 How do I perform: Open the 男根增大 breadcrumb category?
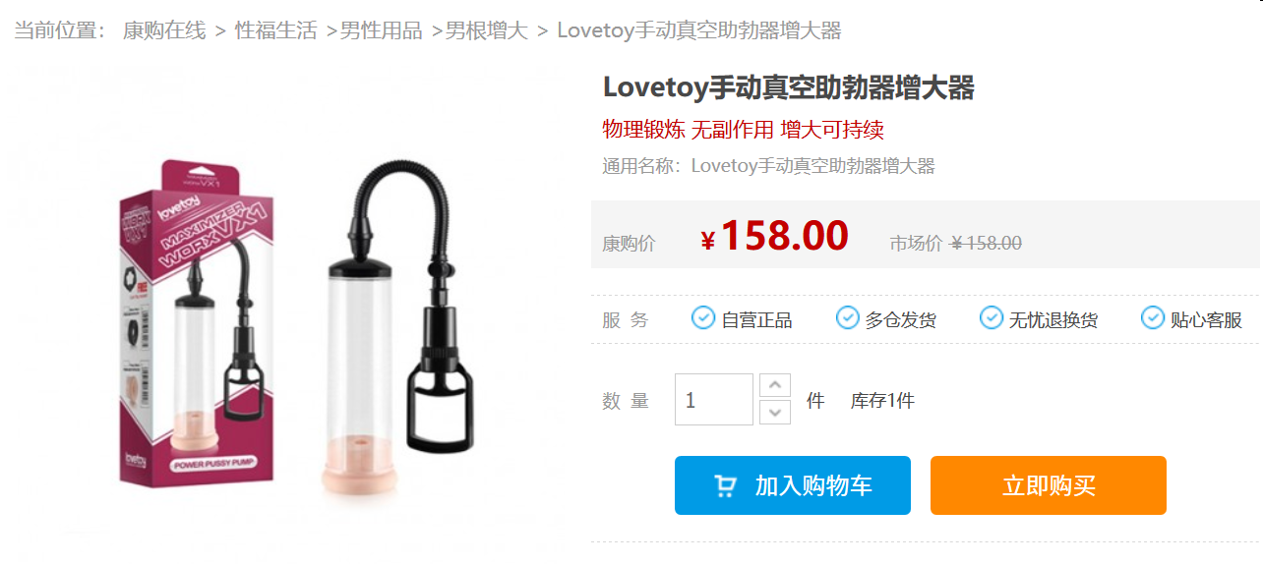(487, 30)
